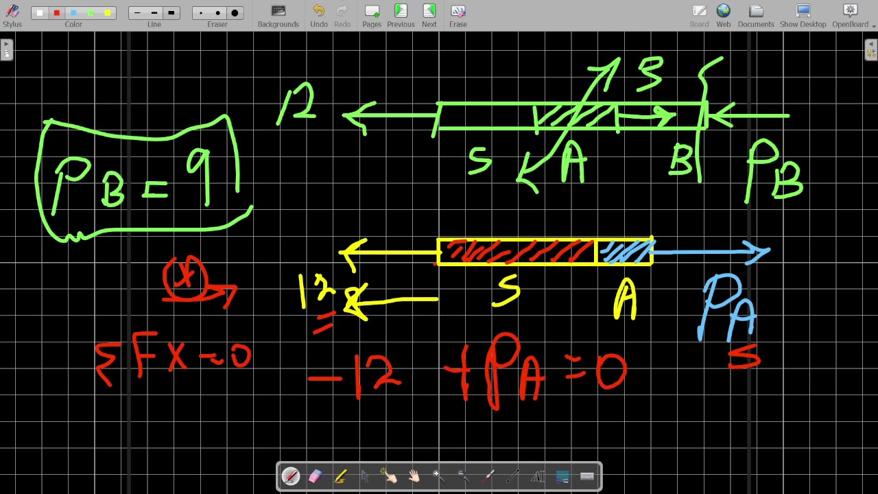This screenshot has height=494, width=878.
Task: Add a new page with Pages
Action: pyautogui.click(x=372, y=16)
